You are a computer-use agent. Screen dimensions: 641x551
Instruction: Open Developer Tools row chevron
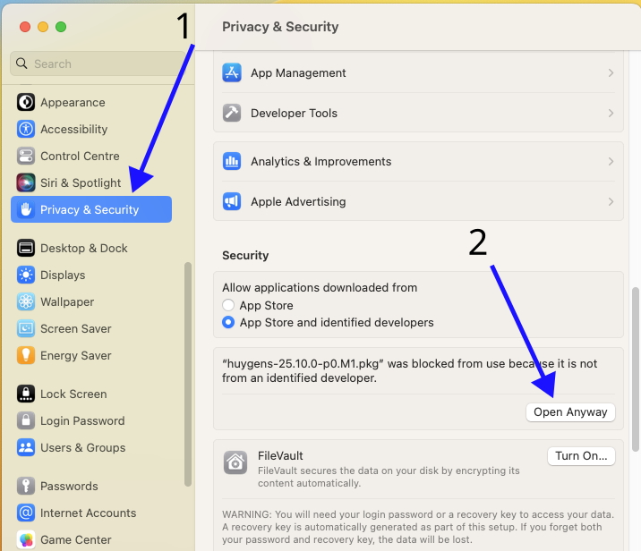click(x=611, y=114)
